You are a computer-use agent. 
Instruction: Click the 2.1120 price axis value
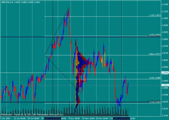pos(165,11)
